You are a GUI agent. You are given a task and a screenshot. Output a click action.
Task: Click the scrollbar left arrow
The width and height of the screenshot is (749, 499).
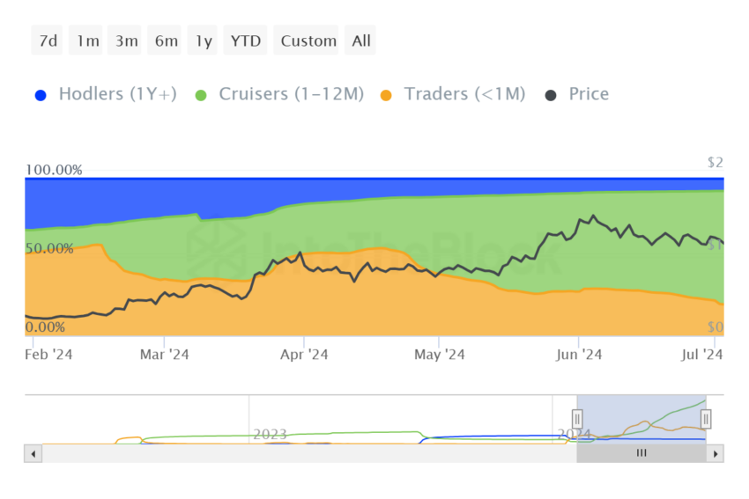(33, 454)
